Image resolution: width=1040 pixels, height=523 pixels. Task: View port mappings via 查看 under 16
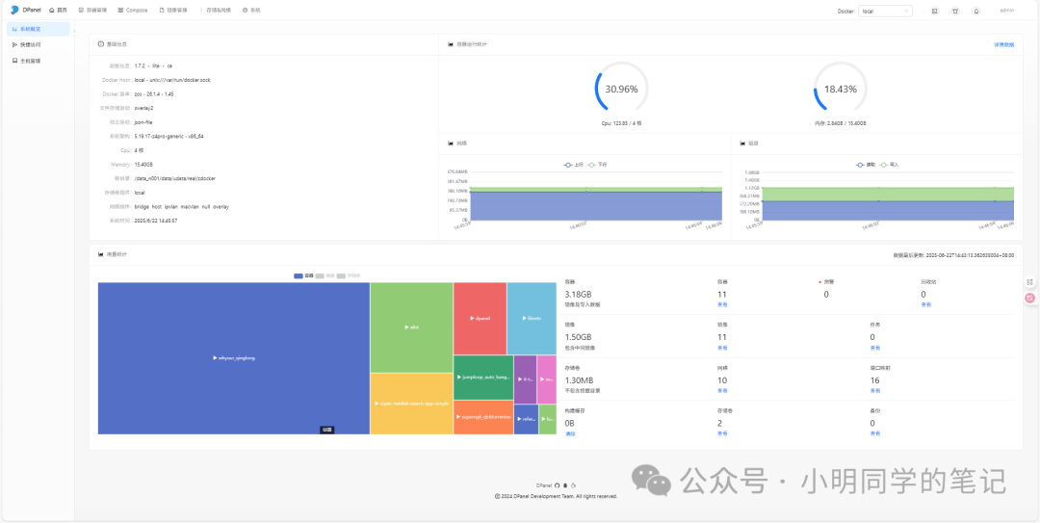click(874, 391)
